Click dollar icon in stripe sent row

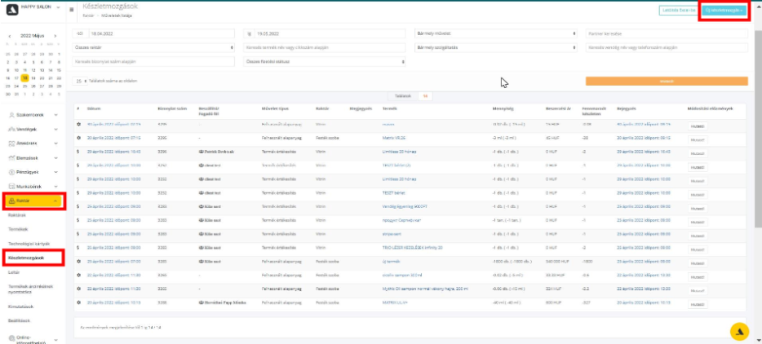pyautogui.click(x=78, y=234)
